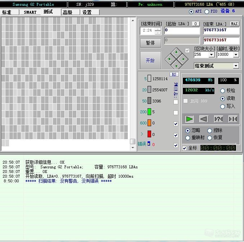
Task: Toggle the checkbox beside navigation diamond
Action: 187,51
